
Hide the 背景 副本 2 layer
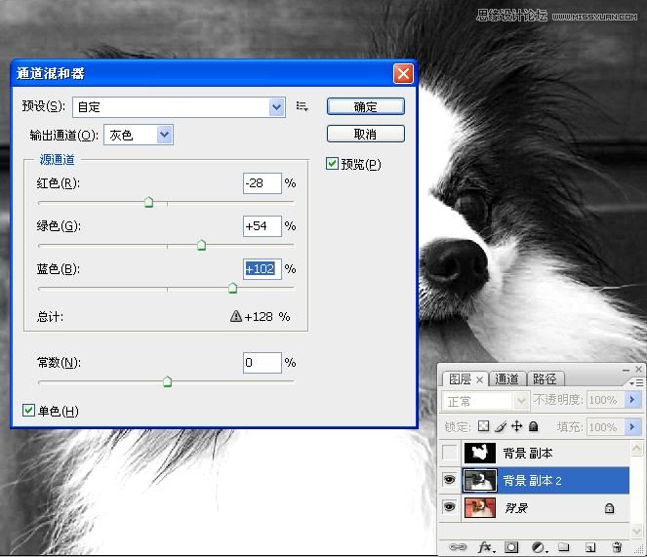(449, 480)
